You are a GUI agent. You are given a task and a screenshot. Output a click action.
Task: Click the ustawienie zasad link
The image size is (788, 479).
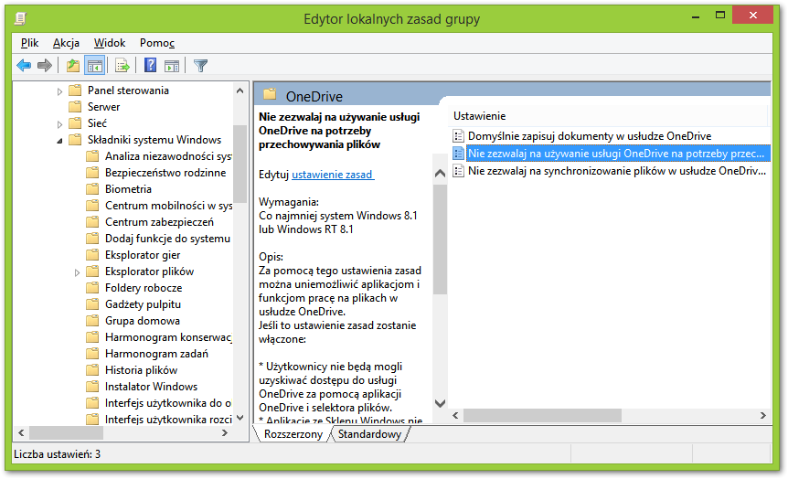[x=333, y=175]
